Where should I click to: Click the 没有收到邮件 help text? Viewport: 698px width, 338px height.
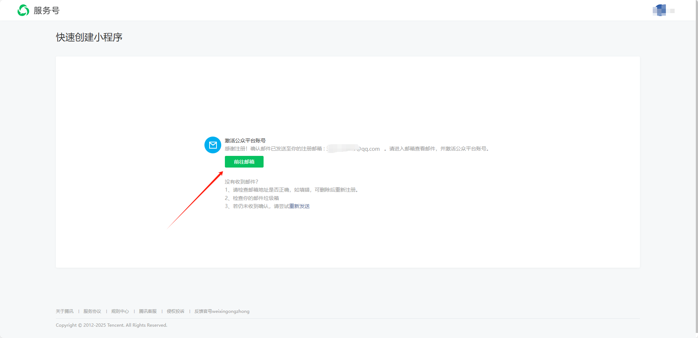[x=241, y=181]
